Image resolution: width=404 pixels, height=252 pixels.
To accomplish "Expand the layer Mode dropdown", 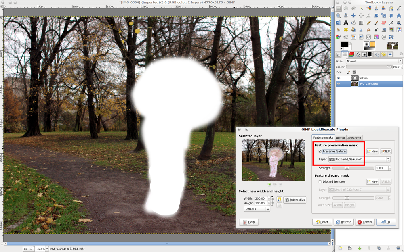I will pyautogui.click(x=373, y=61).
